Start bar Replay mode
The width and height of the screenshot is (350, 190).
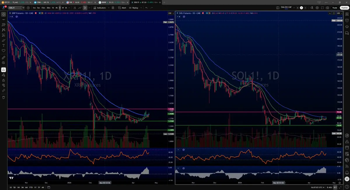(x=134, y=8)
